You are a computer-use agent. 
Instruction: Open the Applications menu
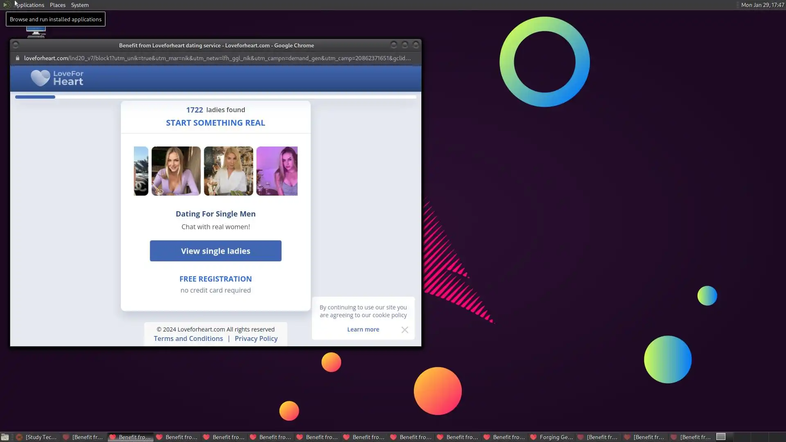[29, 5]
